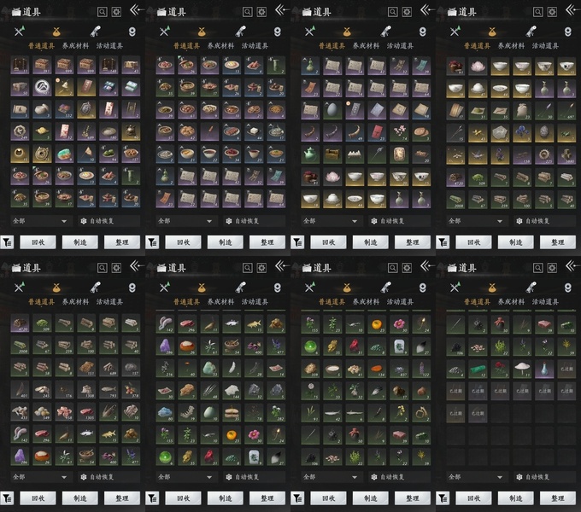Open gear settings beside search in top-left panel
Screen dimensions: 581x512
coord(116,12)
